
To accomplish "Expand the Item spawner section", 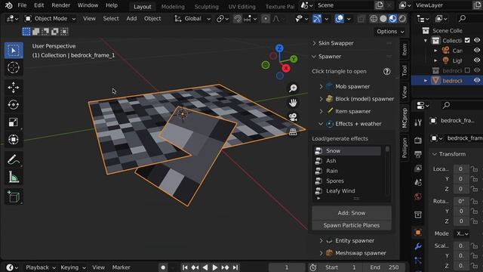I will click(321, 111).
